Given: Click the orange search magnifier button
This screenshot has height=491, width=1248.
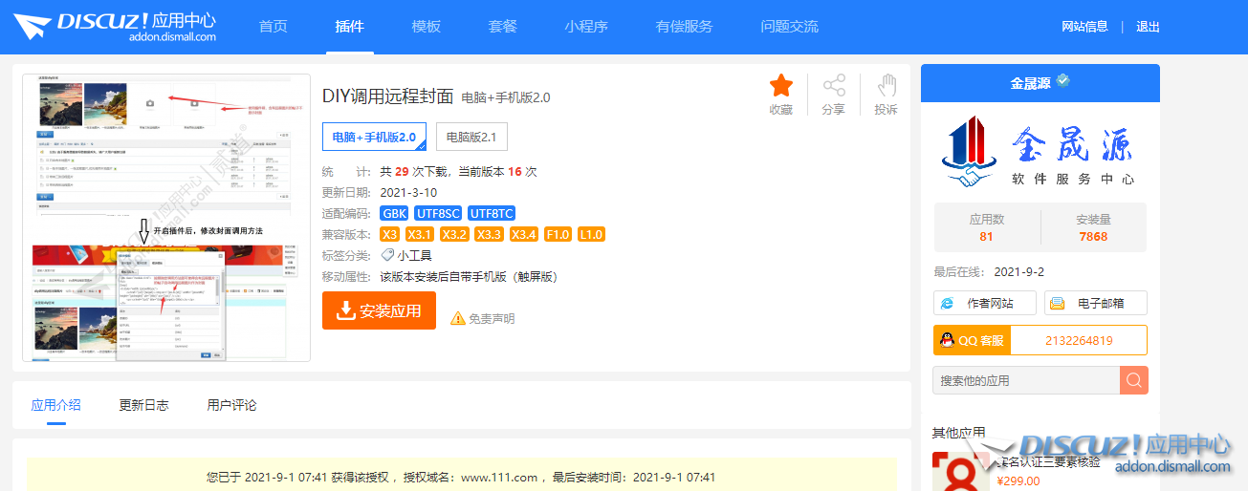Looking at the screenshot, I should pyautogui.click(x=1133, y=380).
